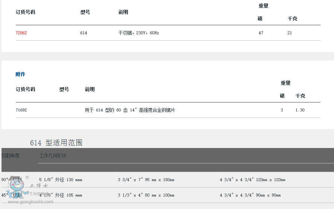The image size is (334, 209).
Task: Click accessory order number 71692
Action: [21, 110]
